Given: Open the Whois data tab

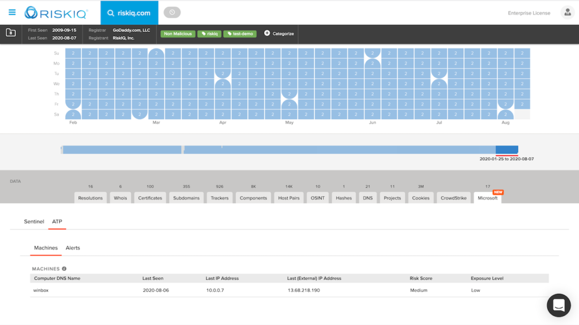Looking at the screenshot, I should (120, 197).
